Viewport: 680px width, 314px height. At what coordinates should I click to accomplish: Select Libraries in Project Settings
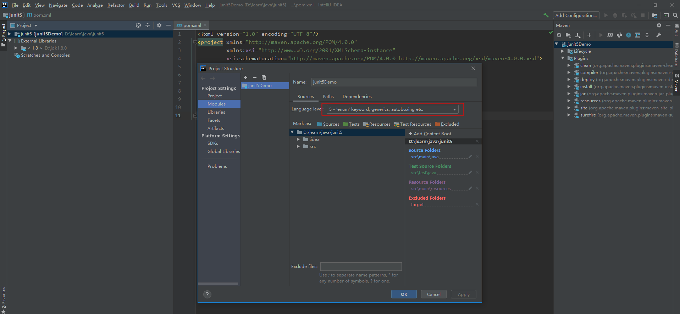click(216, 112)
